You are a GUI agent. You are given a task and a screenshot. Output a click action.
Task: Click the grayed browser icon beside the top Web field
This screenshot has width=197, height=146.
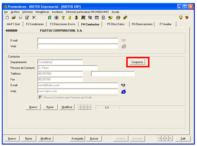click(x=124, y=46)
